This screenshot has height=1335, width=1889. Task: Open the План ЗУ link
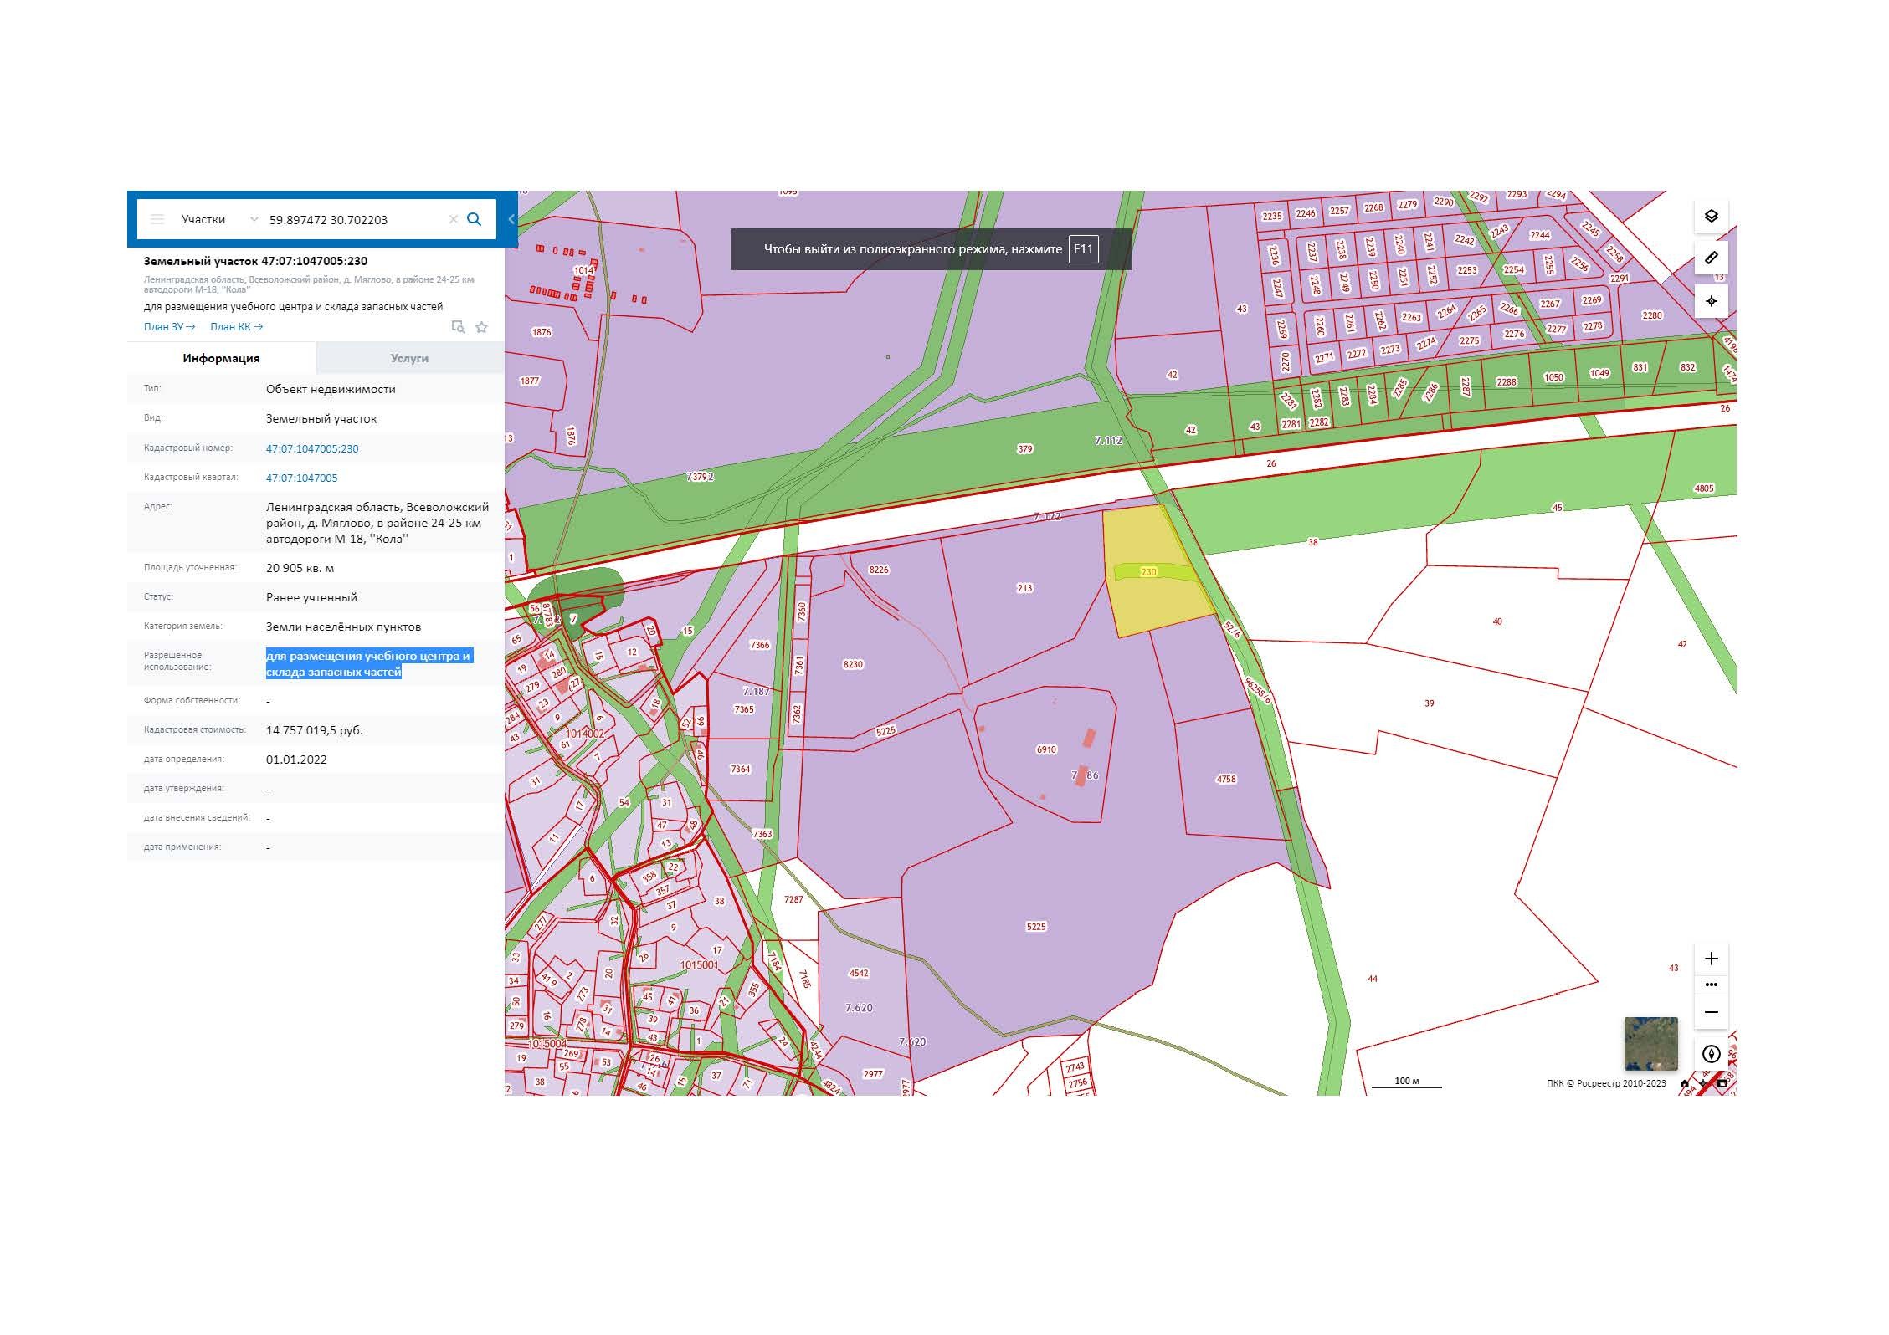169,327
